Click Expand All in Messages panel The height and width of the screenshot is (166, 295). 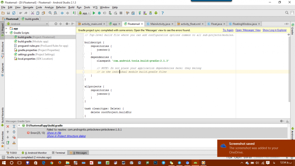14,126
